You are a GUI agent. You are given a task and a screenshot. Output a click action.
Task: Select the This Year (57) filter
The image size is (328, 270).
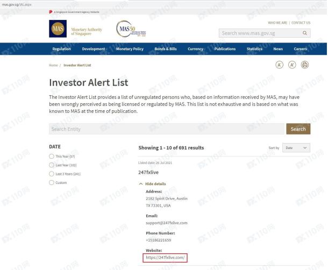pos(52,156)
